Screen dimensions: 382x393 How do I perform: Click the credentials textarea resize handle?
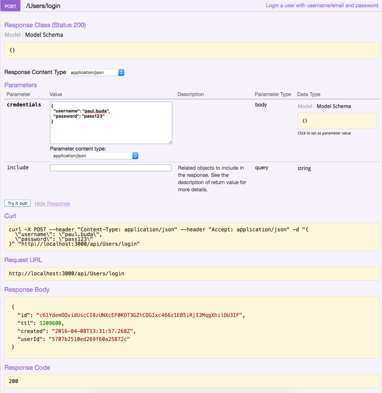pyautogui.click(x=170, y=142)
